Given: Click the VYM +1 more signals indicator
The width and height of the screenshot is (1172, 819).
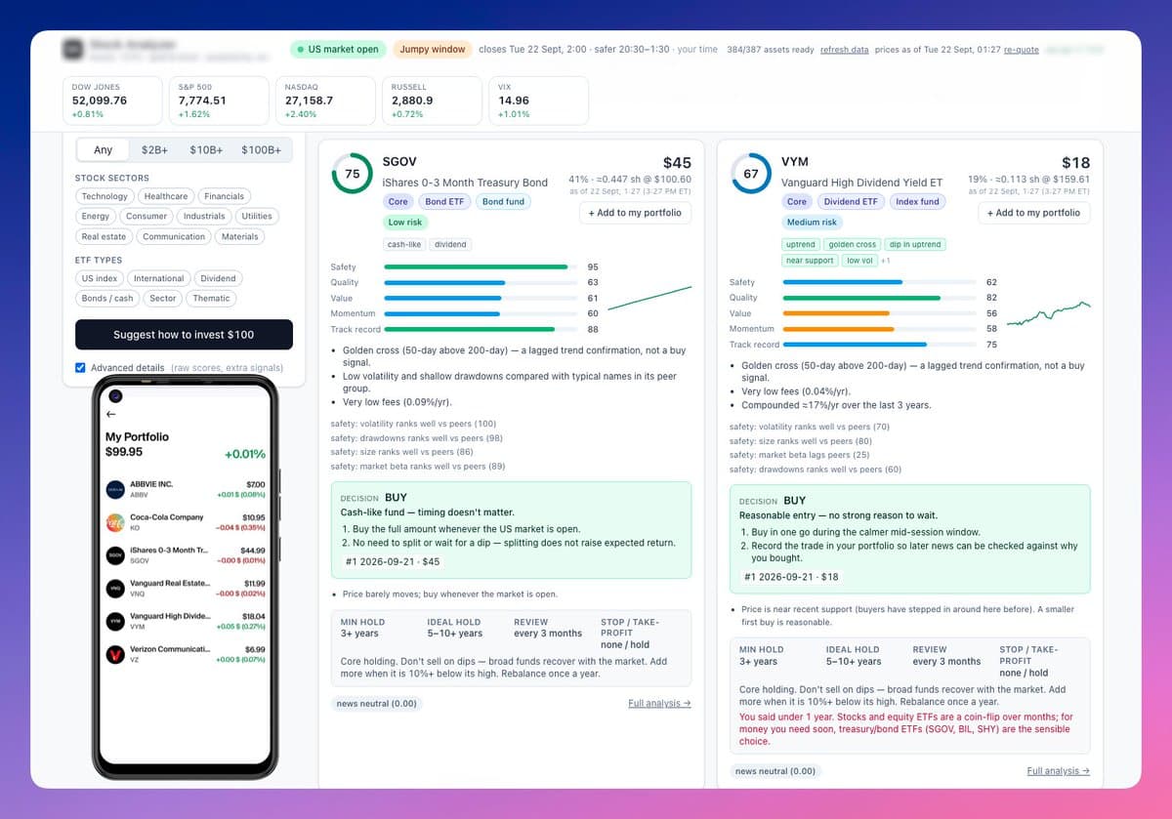Looking at the screenshot, I should click(x=885, y=261).
